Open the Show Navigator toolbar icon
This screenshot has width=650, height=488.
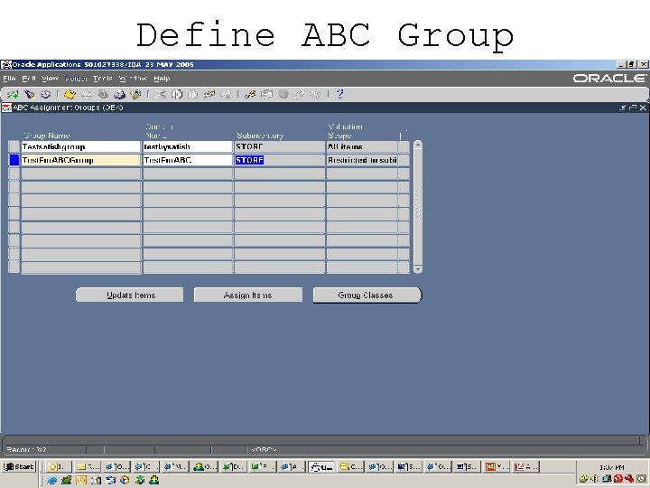click(45, 95)
